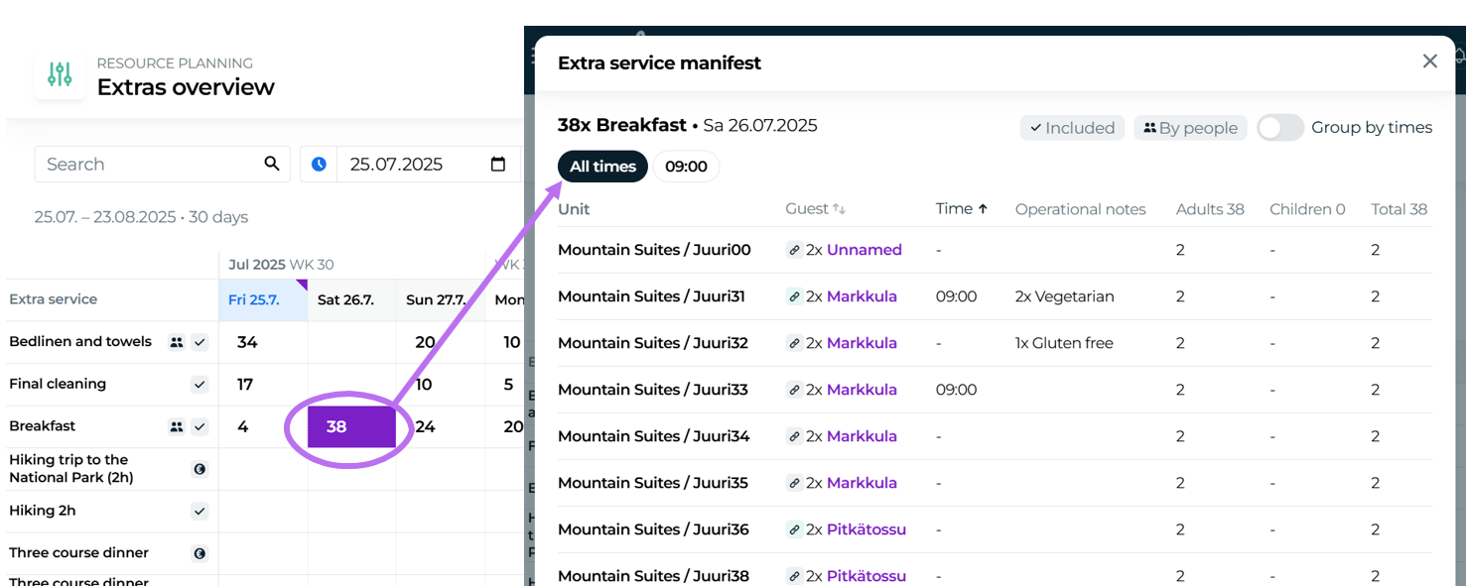
Task: Toggle the checkmark in the Hiking 2h row
Action: click(x=200, y=512)
